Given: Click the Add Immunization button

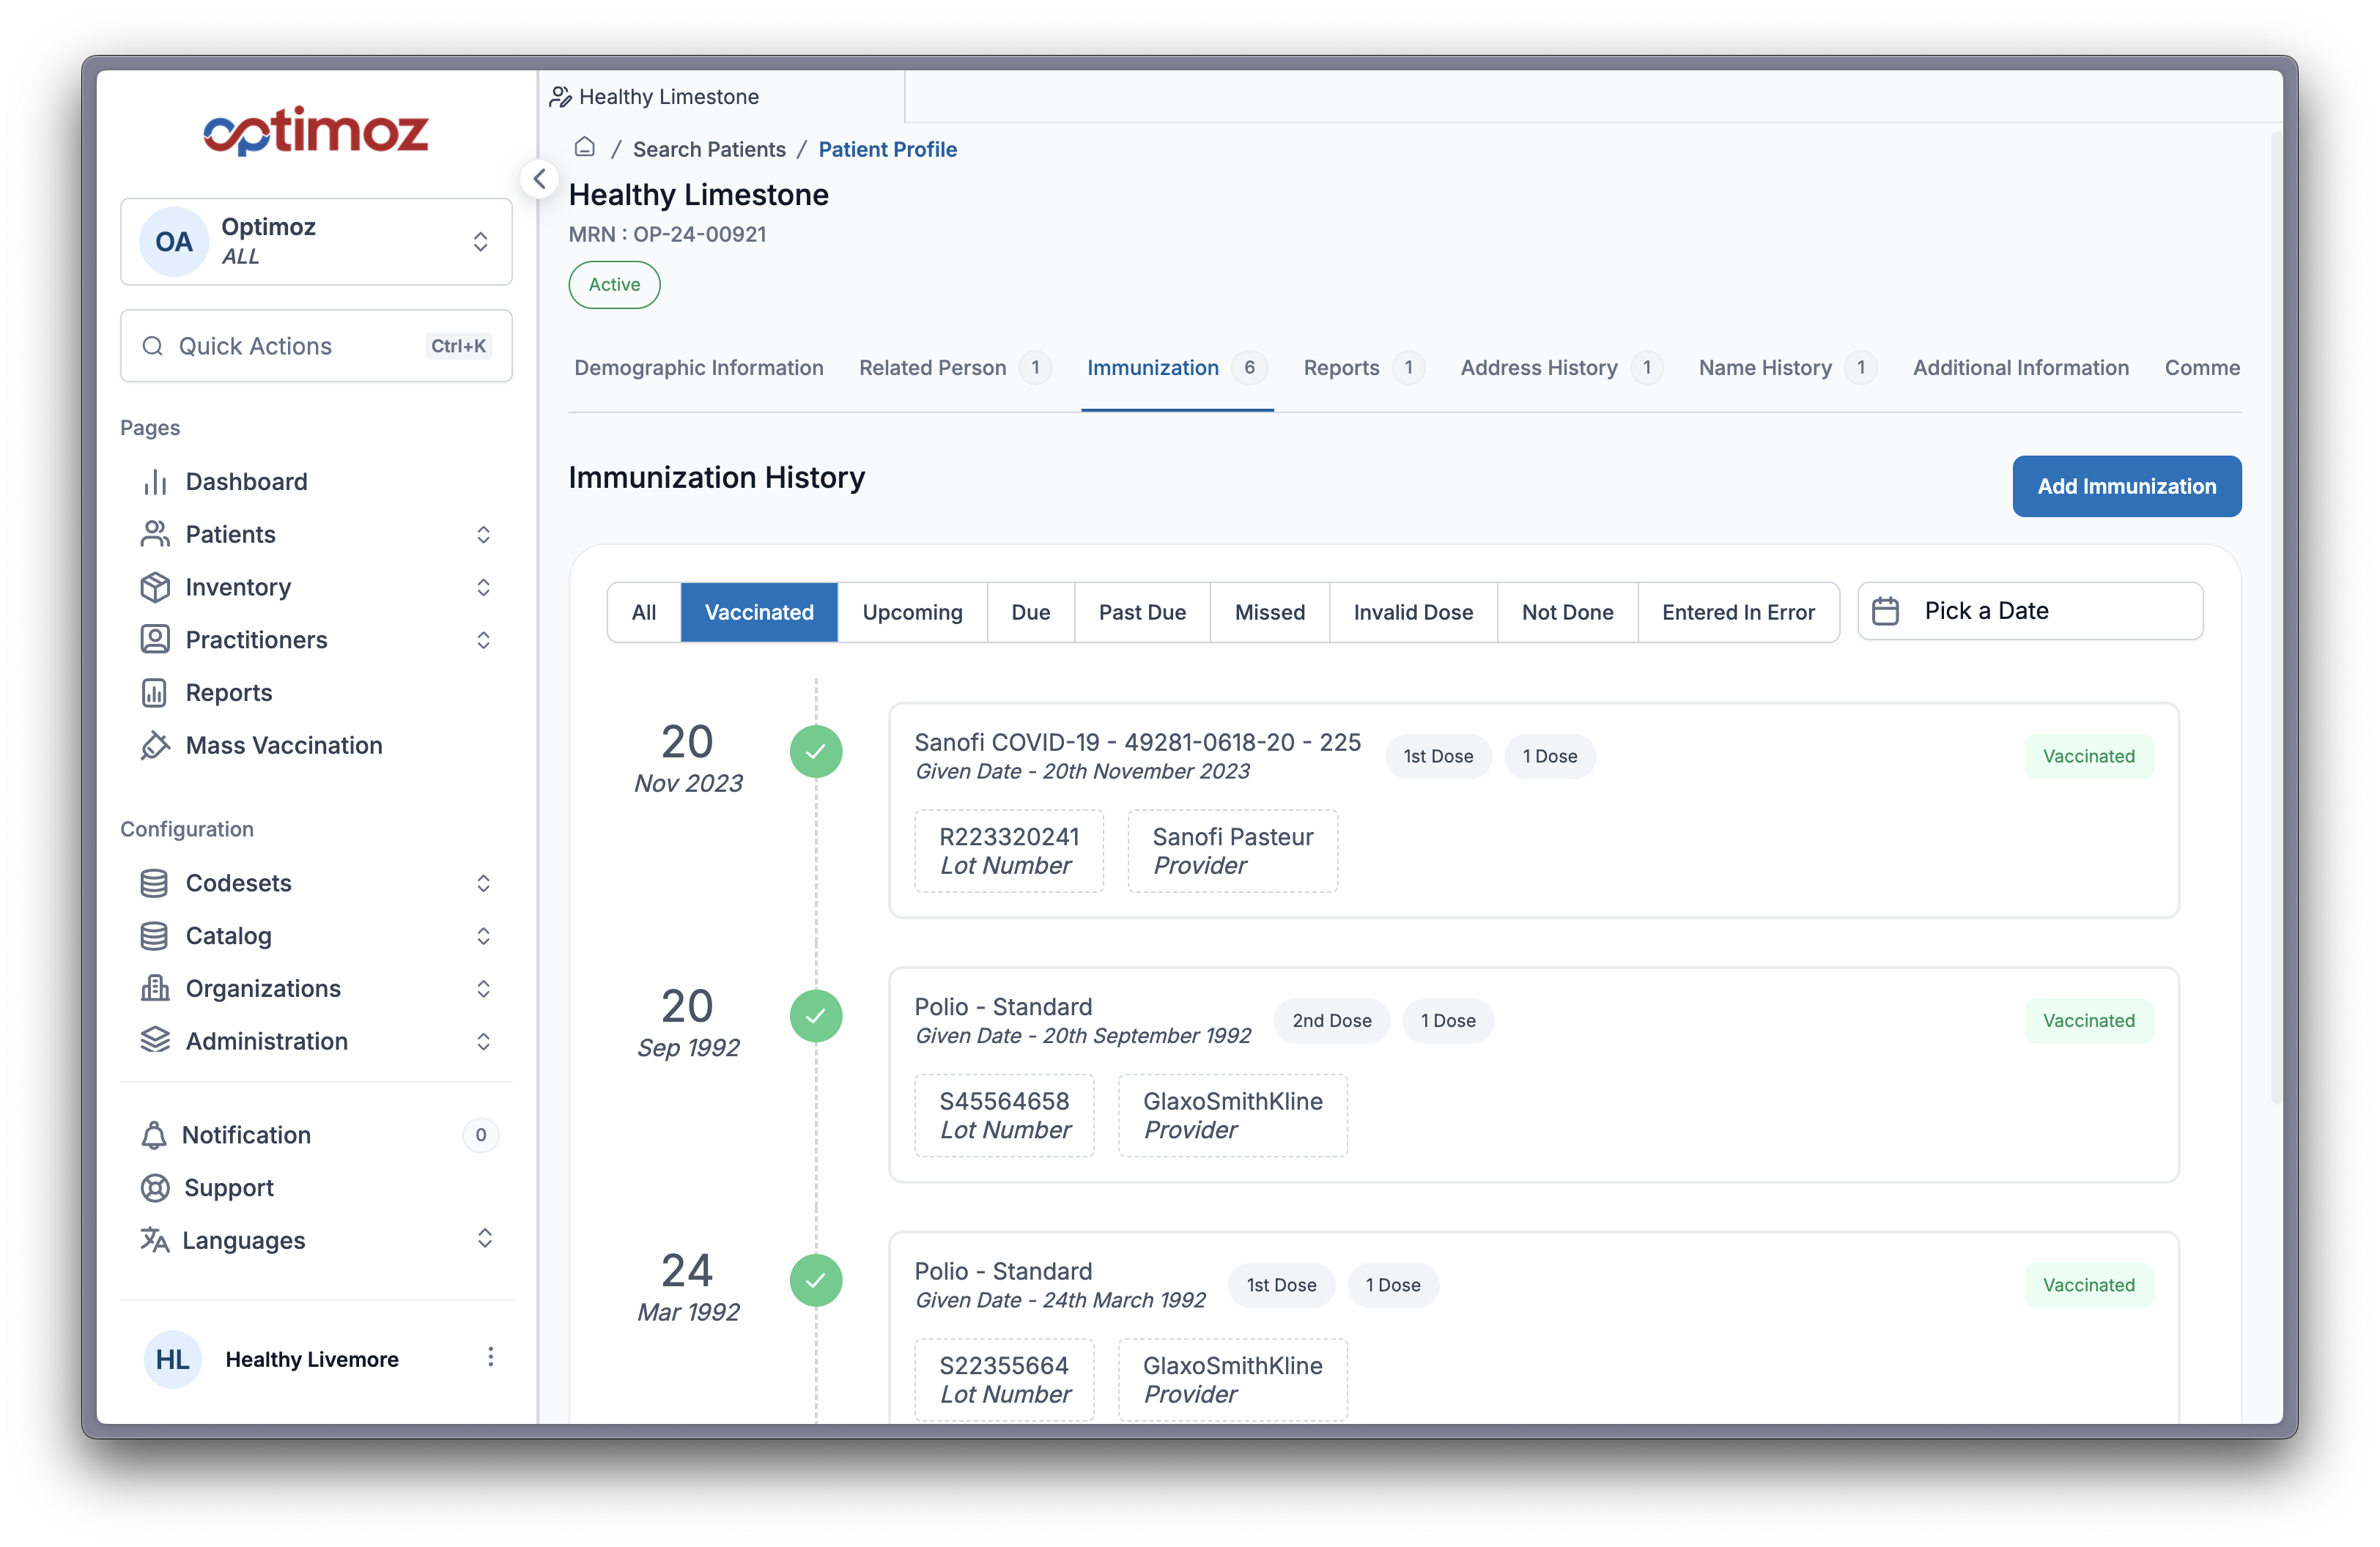Looking at the screenshot, I should tap(2126, 486).
